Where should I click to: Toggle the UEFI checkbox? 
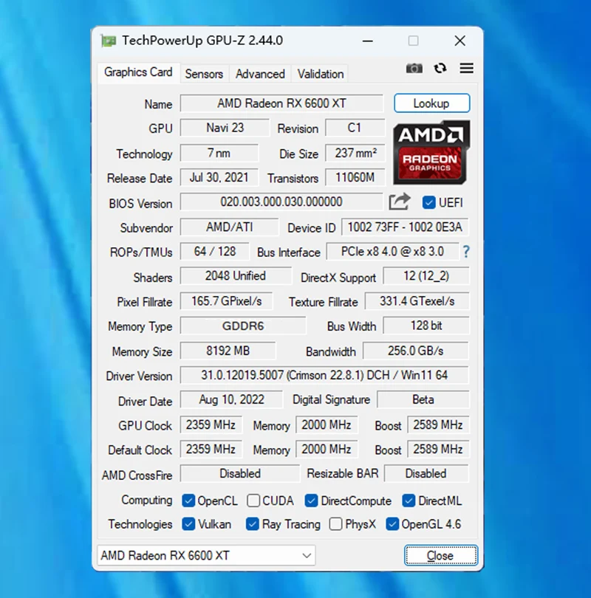pos(429,202)
